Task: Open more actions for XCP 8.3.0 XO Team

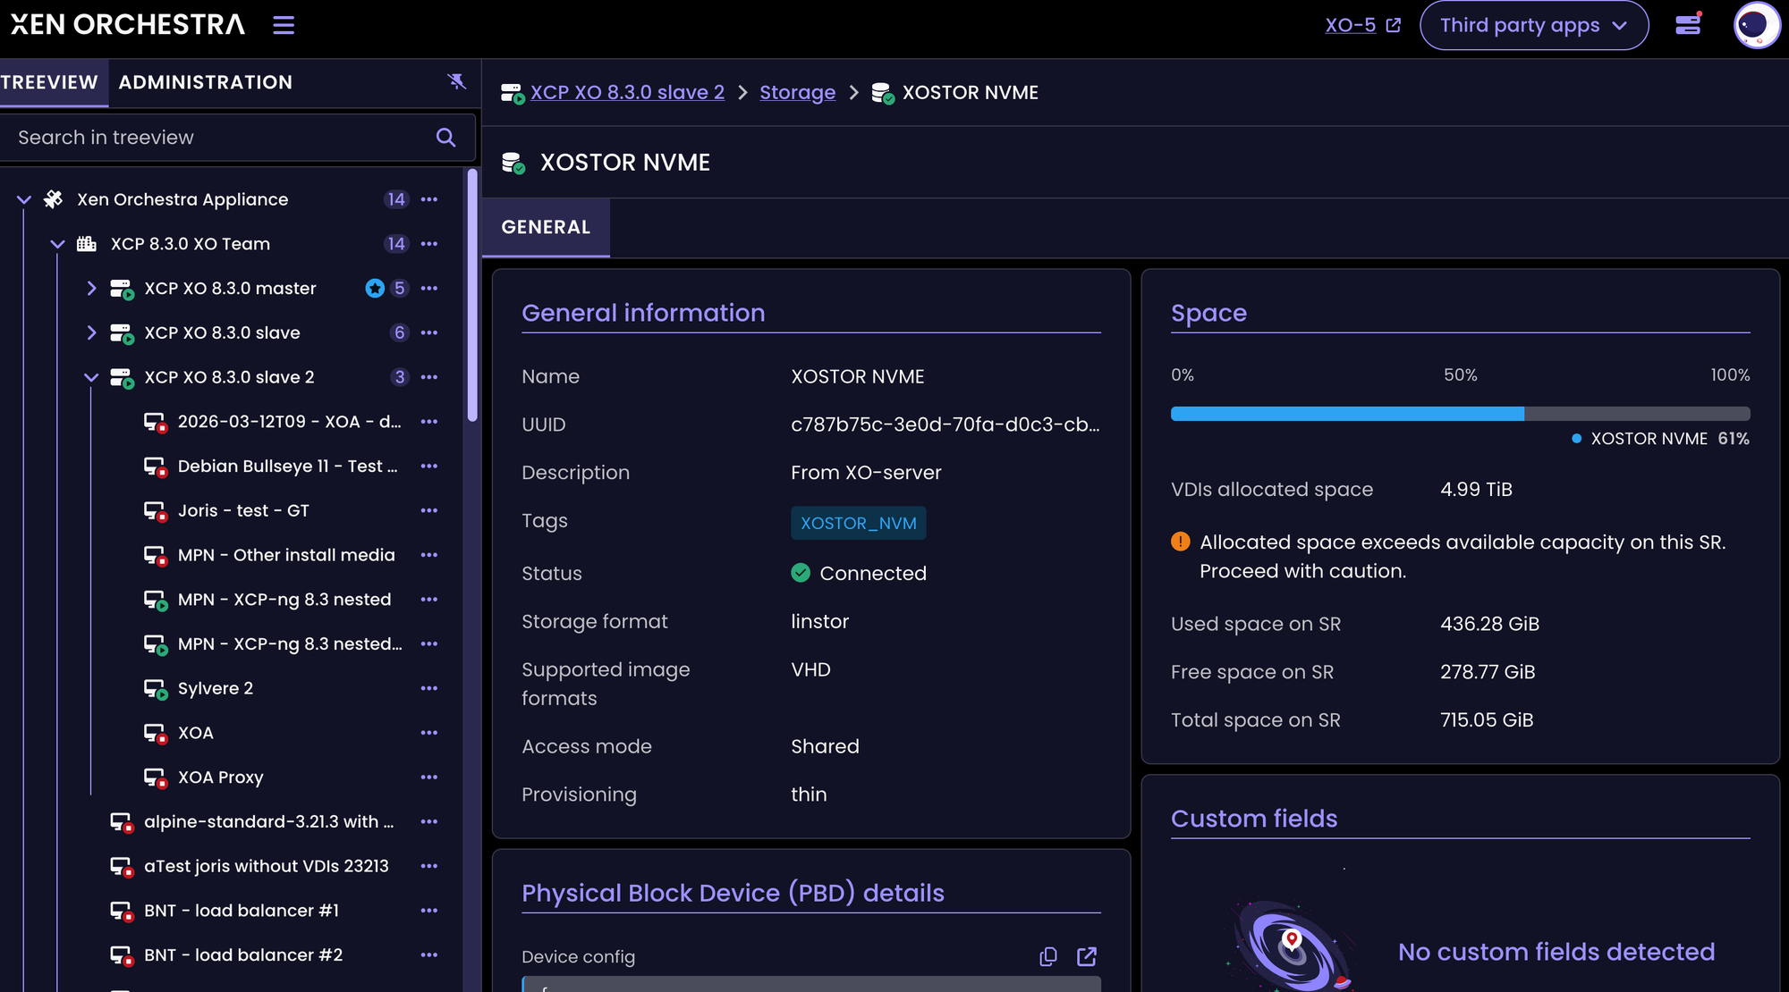Action: pyautogui.click(x=429, y=244)
